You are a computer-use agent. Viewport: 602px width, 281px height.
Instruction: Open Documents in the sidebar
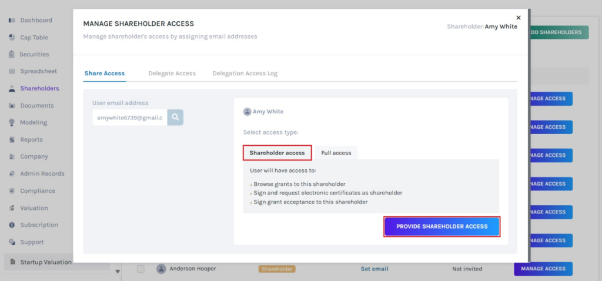click(x=37, y=106)
